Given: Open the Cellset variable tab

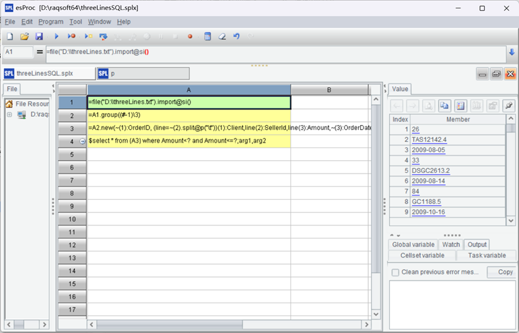Looking at the screenshot, I should point(422,256).
